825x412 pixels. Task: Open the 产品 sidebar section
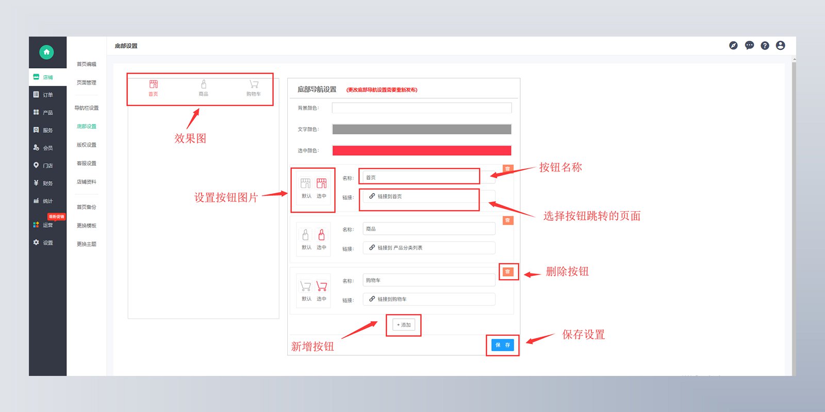(47, 112)
